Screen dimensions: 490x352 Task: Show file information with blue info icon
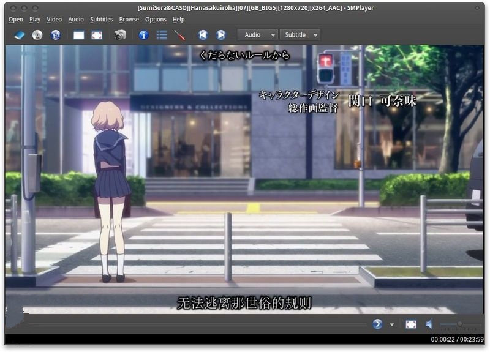143,35
